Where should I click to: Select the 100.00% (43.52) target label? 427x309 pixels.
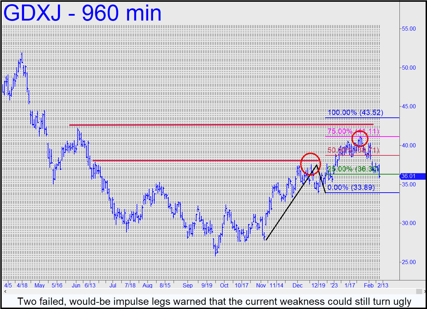pyautogui.click(x=355, y=113)
